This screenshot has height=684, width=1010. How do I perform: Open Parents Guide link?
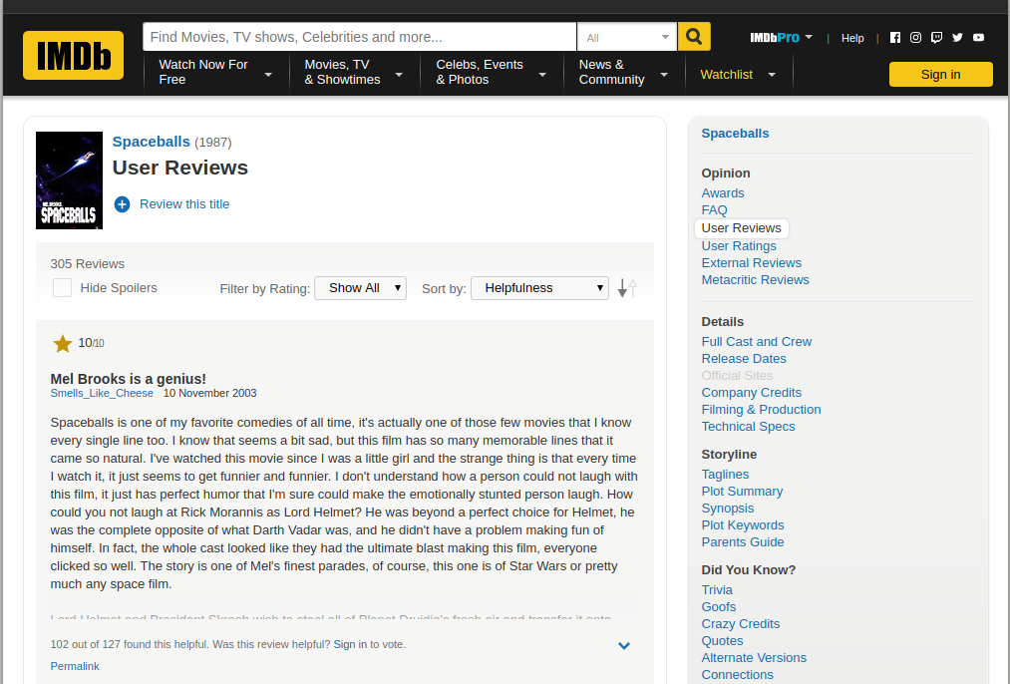[x=743, y=542]
